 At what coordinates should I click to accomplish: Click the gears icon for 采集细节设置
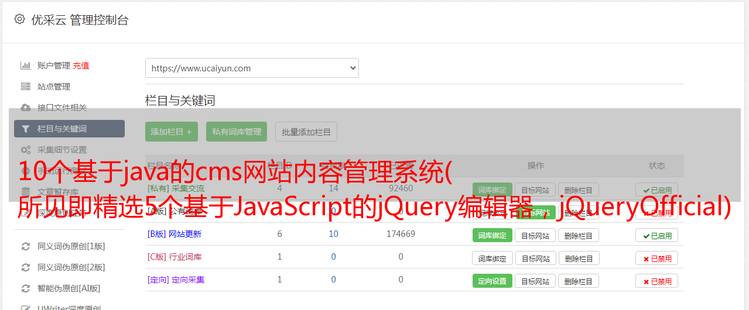(26, 150)
